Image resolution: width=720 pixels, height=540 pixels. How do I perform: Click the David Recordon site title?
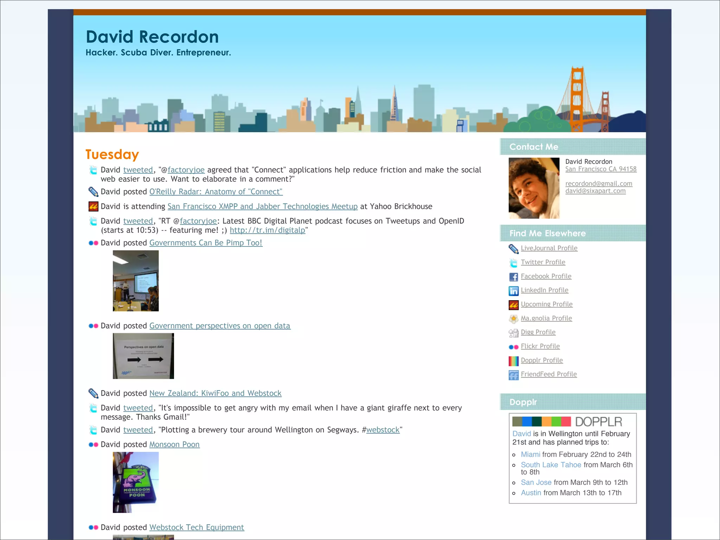click(152, 37)
